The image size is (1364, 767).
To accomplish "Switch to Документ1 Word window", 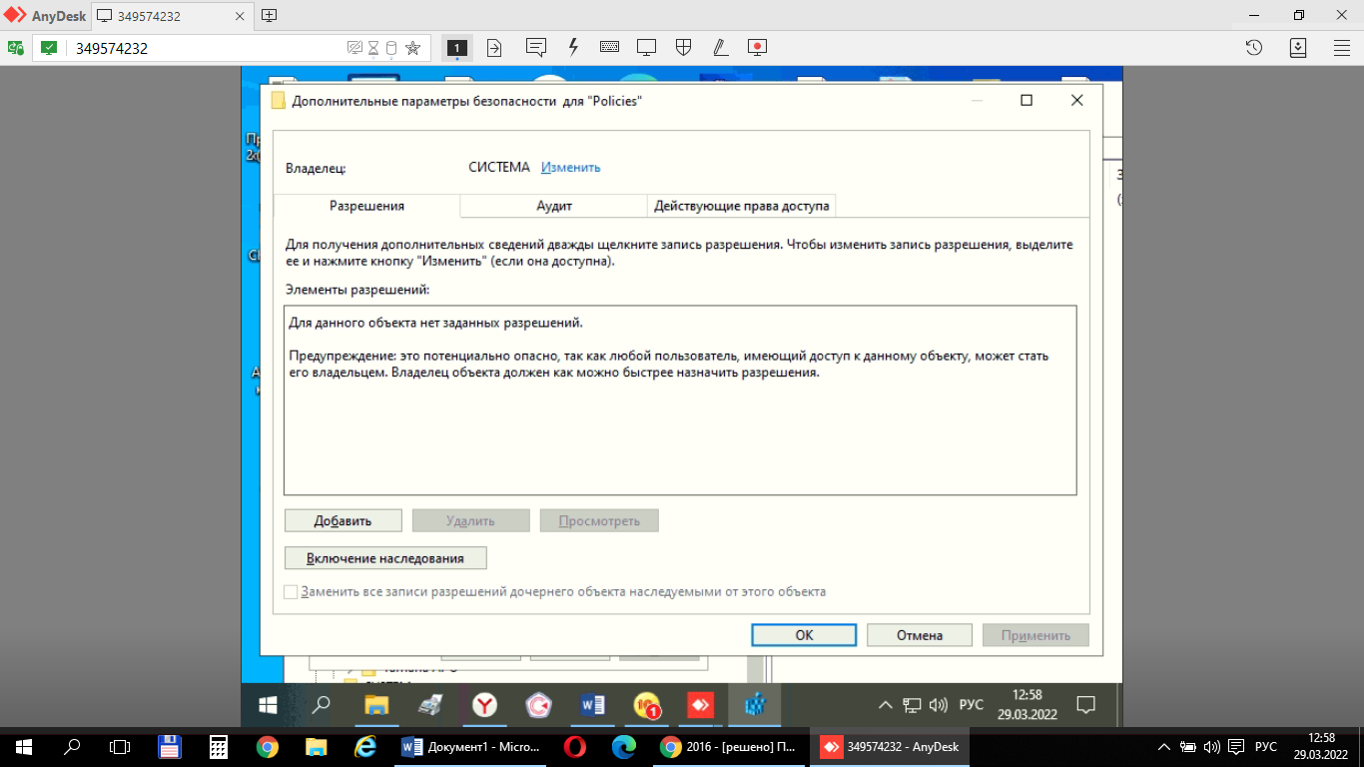I will pos(470,746).
